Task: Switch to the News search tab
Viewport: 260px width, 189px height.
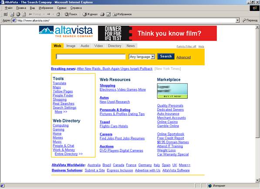Action: pyautogui.click(x=131, y=46)
